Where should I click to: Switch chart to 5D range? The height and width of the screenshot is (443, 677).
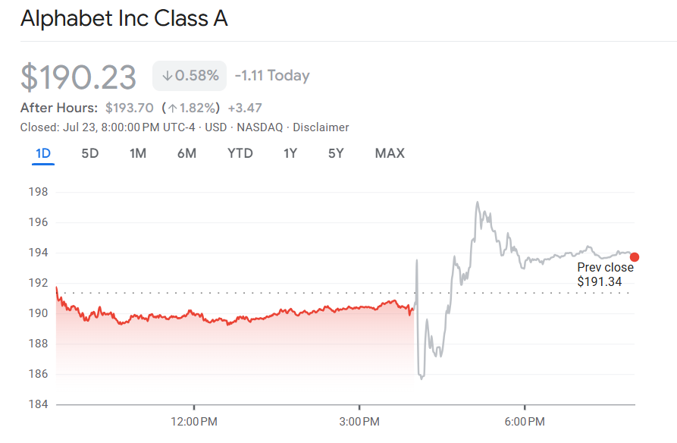90,153
